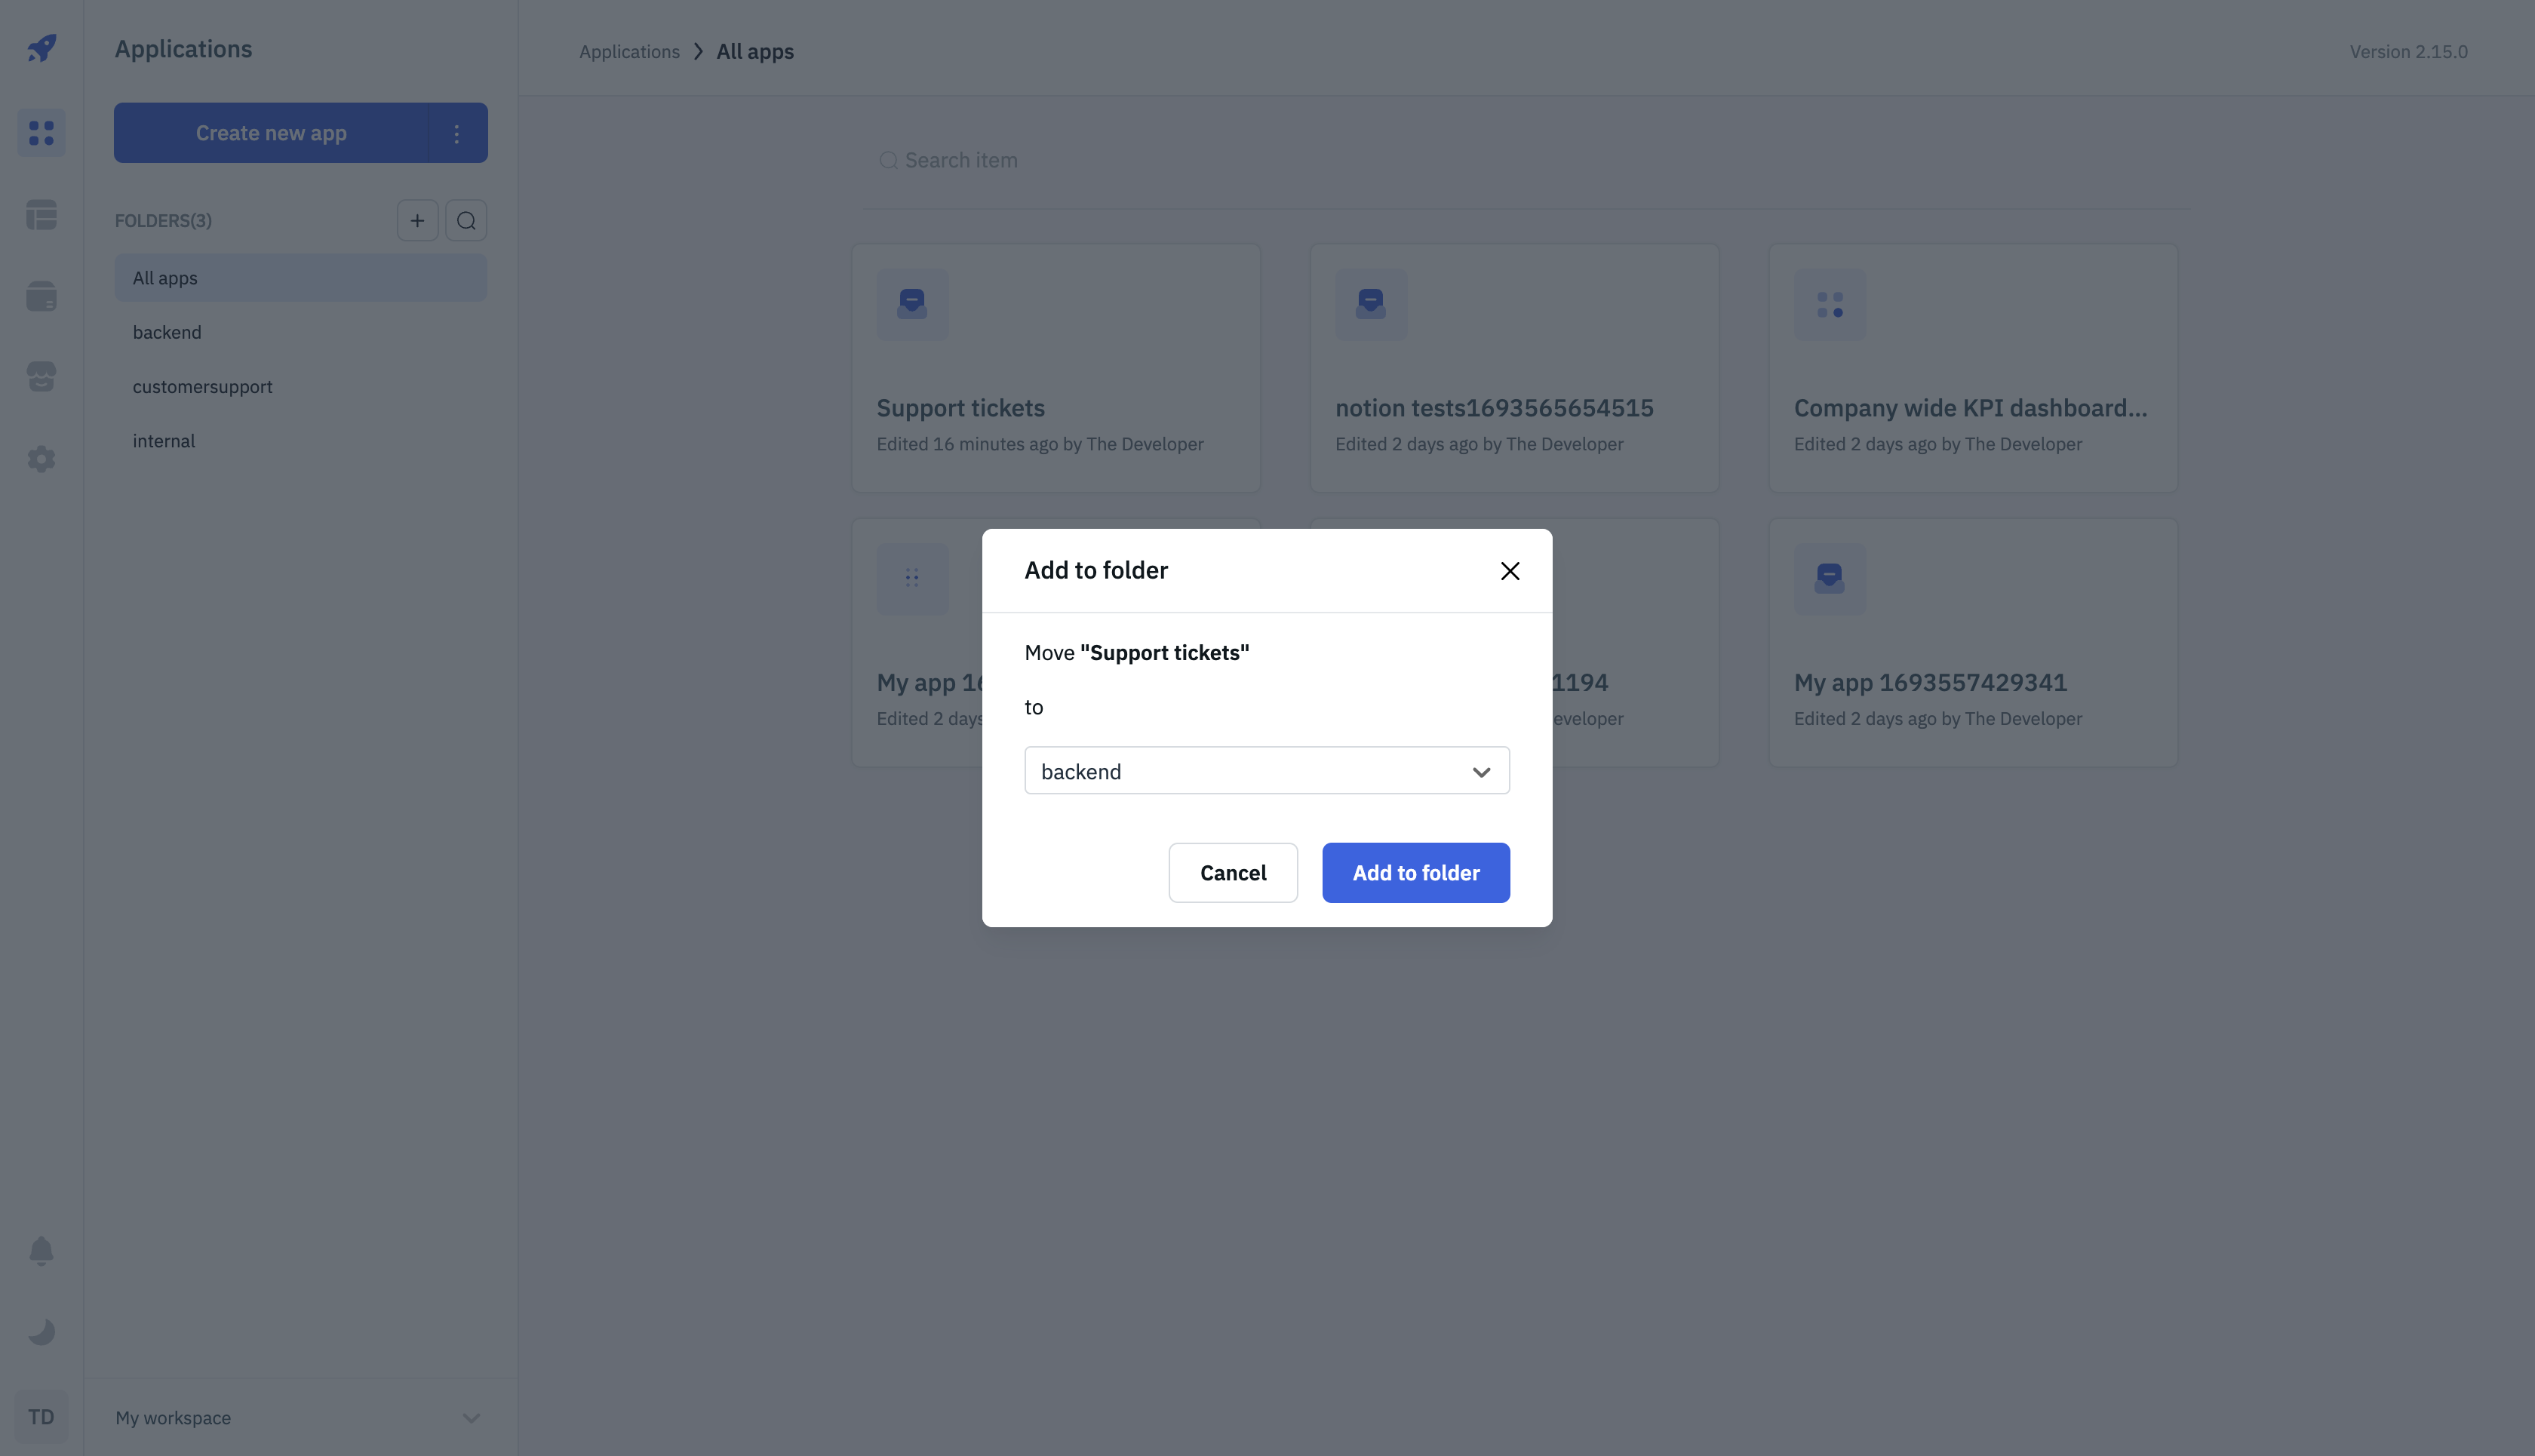The width and height of the screenshot is (2535, 1456).
Task: Toggle dark mode moon icon
Action: click(41, 1332)
